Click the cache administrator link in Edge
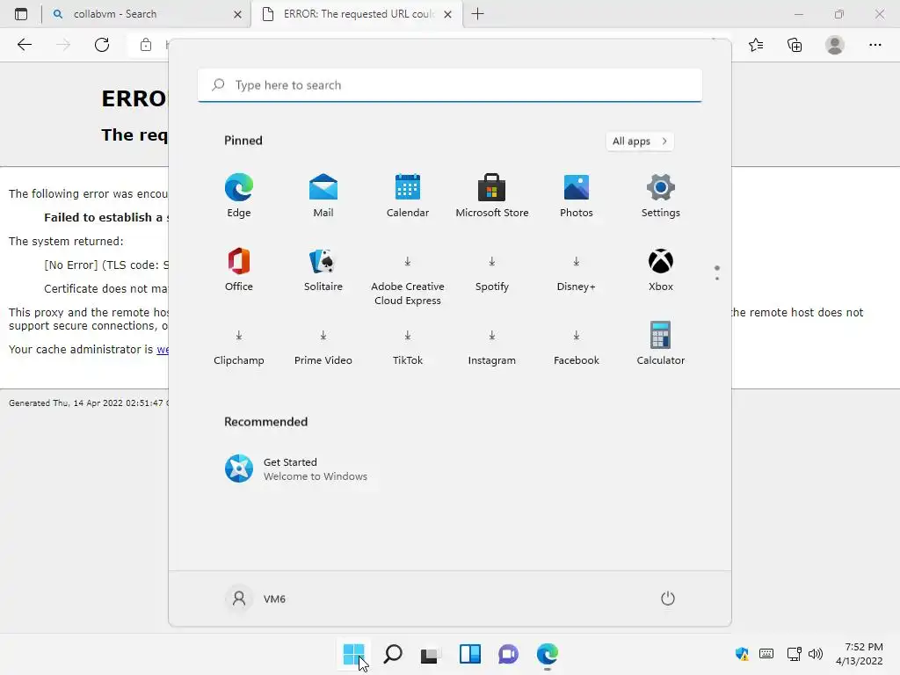This screenshot has height=675, width=900. tap(163, 350)
